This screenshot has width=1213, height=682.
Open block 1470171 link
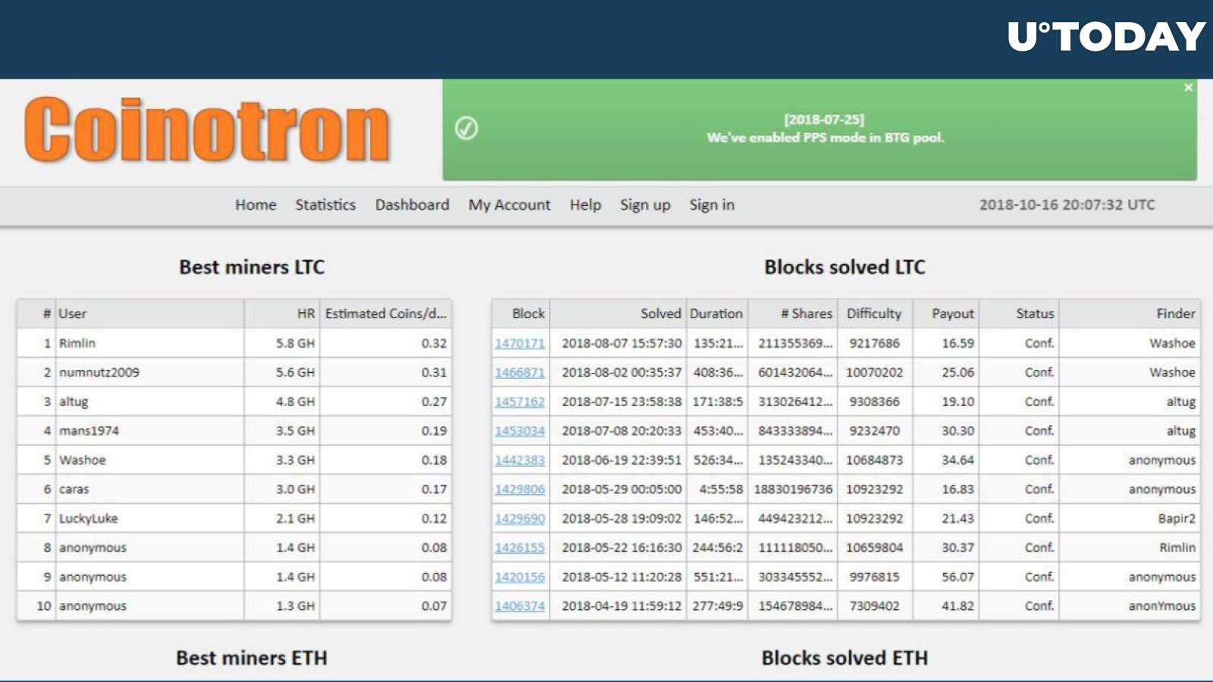(x=520, y=343)
